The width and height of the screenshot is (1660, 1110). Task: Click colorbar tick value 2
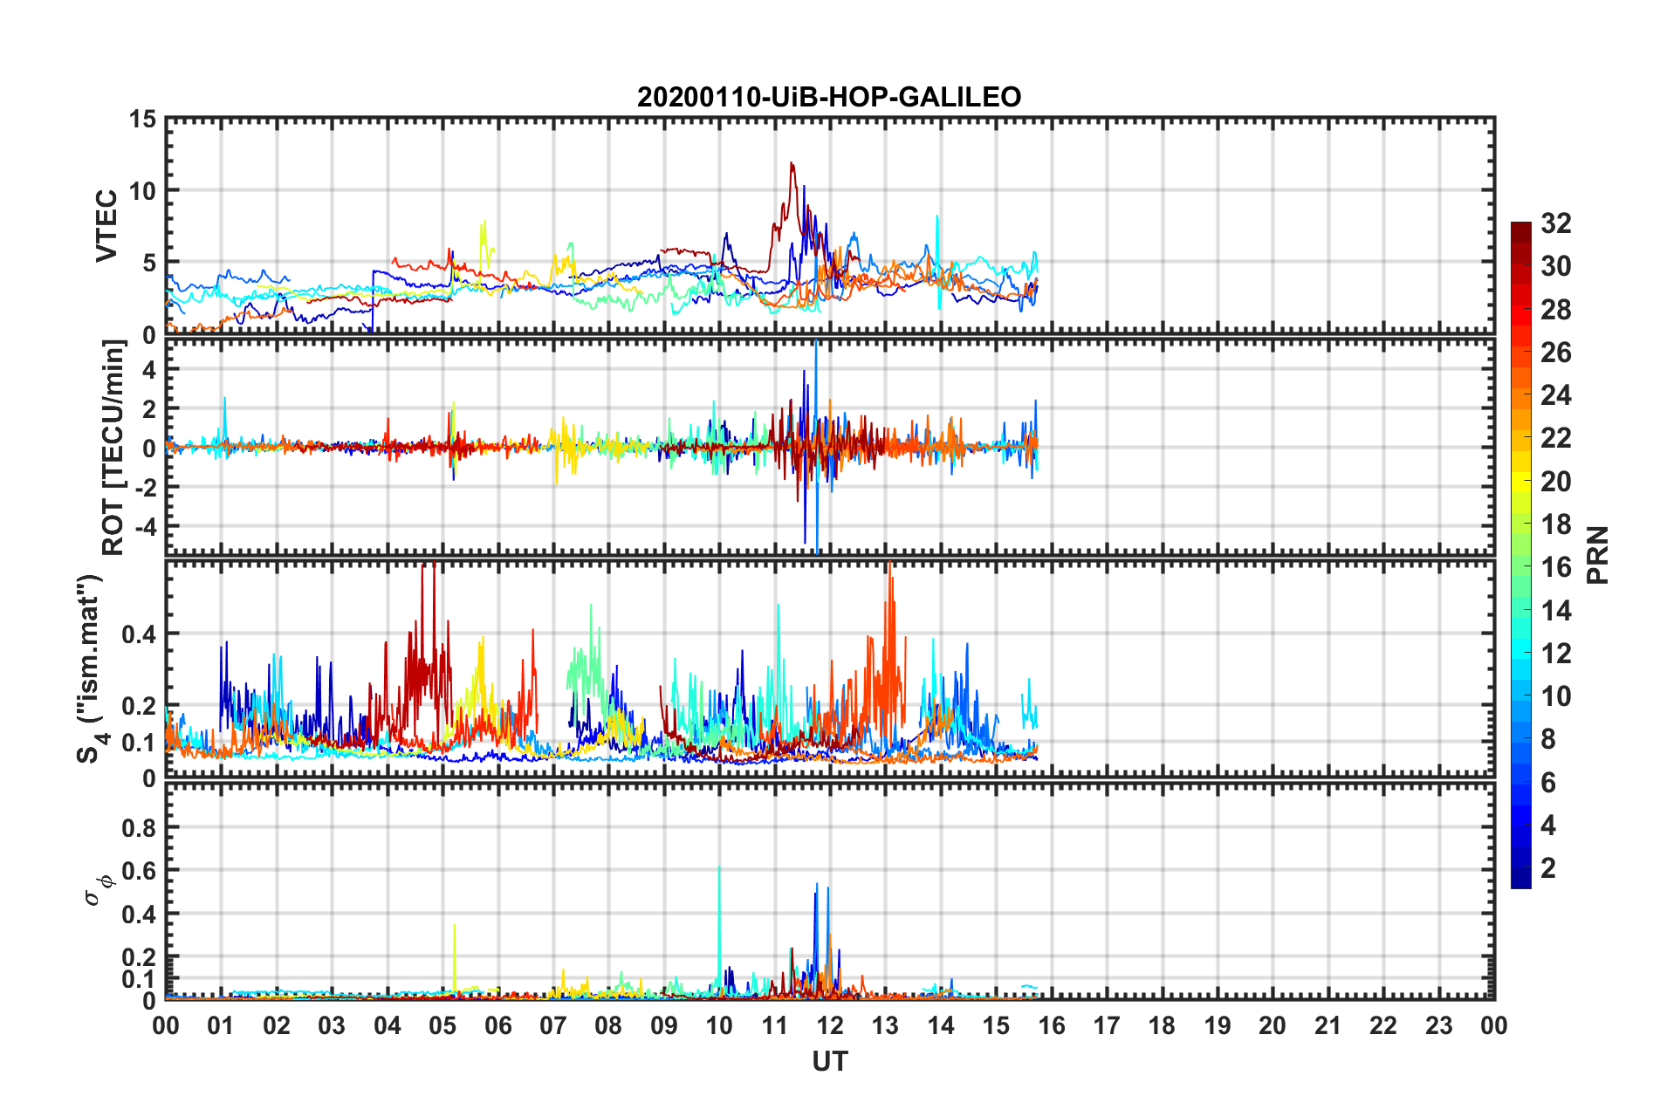1548,868
